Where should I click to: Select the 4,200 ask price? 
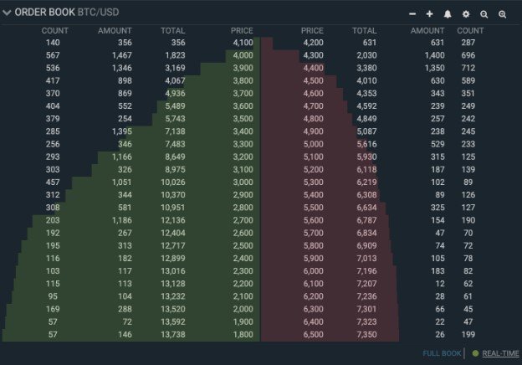tap(313, 43)
